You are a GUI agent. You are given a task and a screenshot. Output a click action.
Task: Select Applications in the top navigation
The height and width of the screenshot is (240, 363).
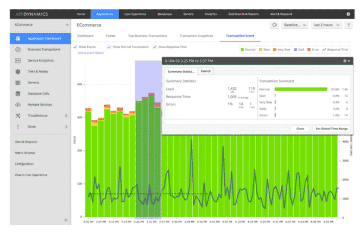coord(105,14)
